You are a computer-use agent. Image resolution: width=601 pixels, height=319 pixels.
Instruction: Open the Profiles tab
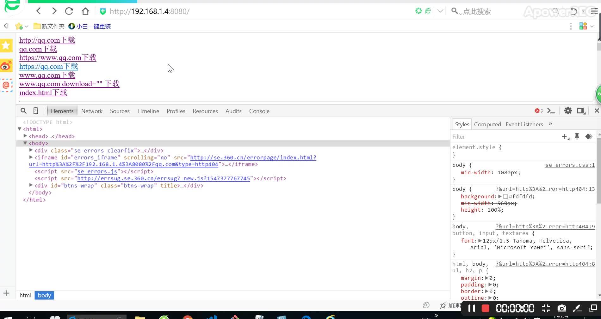point(176,111)
